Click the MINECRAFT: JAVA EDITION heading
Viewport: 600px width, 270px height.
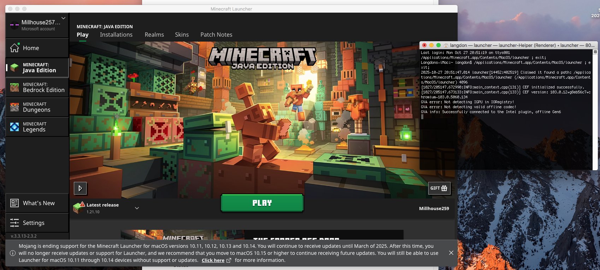click(105, 26)
